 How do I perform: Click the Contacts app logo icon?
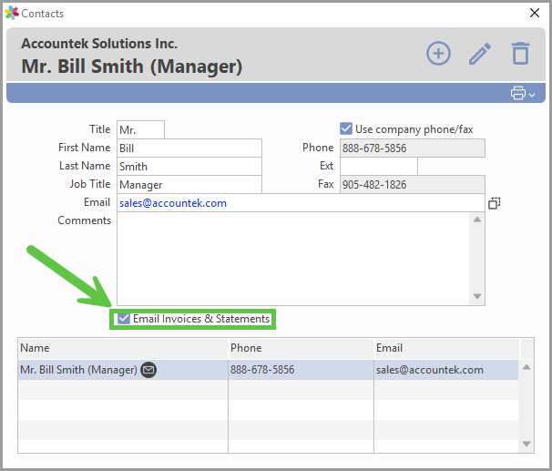[x=12, y=13]
